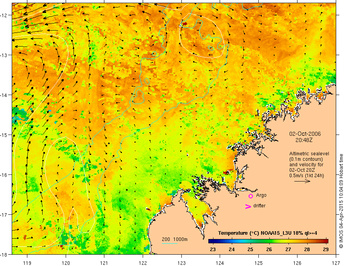The image size is (344, 266).
Task: Click the colorbar value 24
Action: [231, 250]
